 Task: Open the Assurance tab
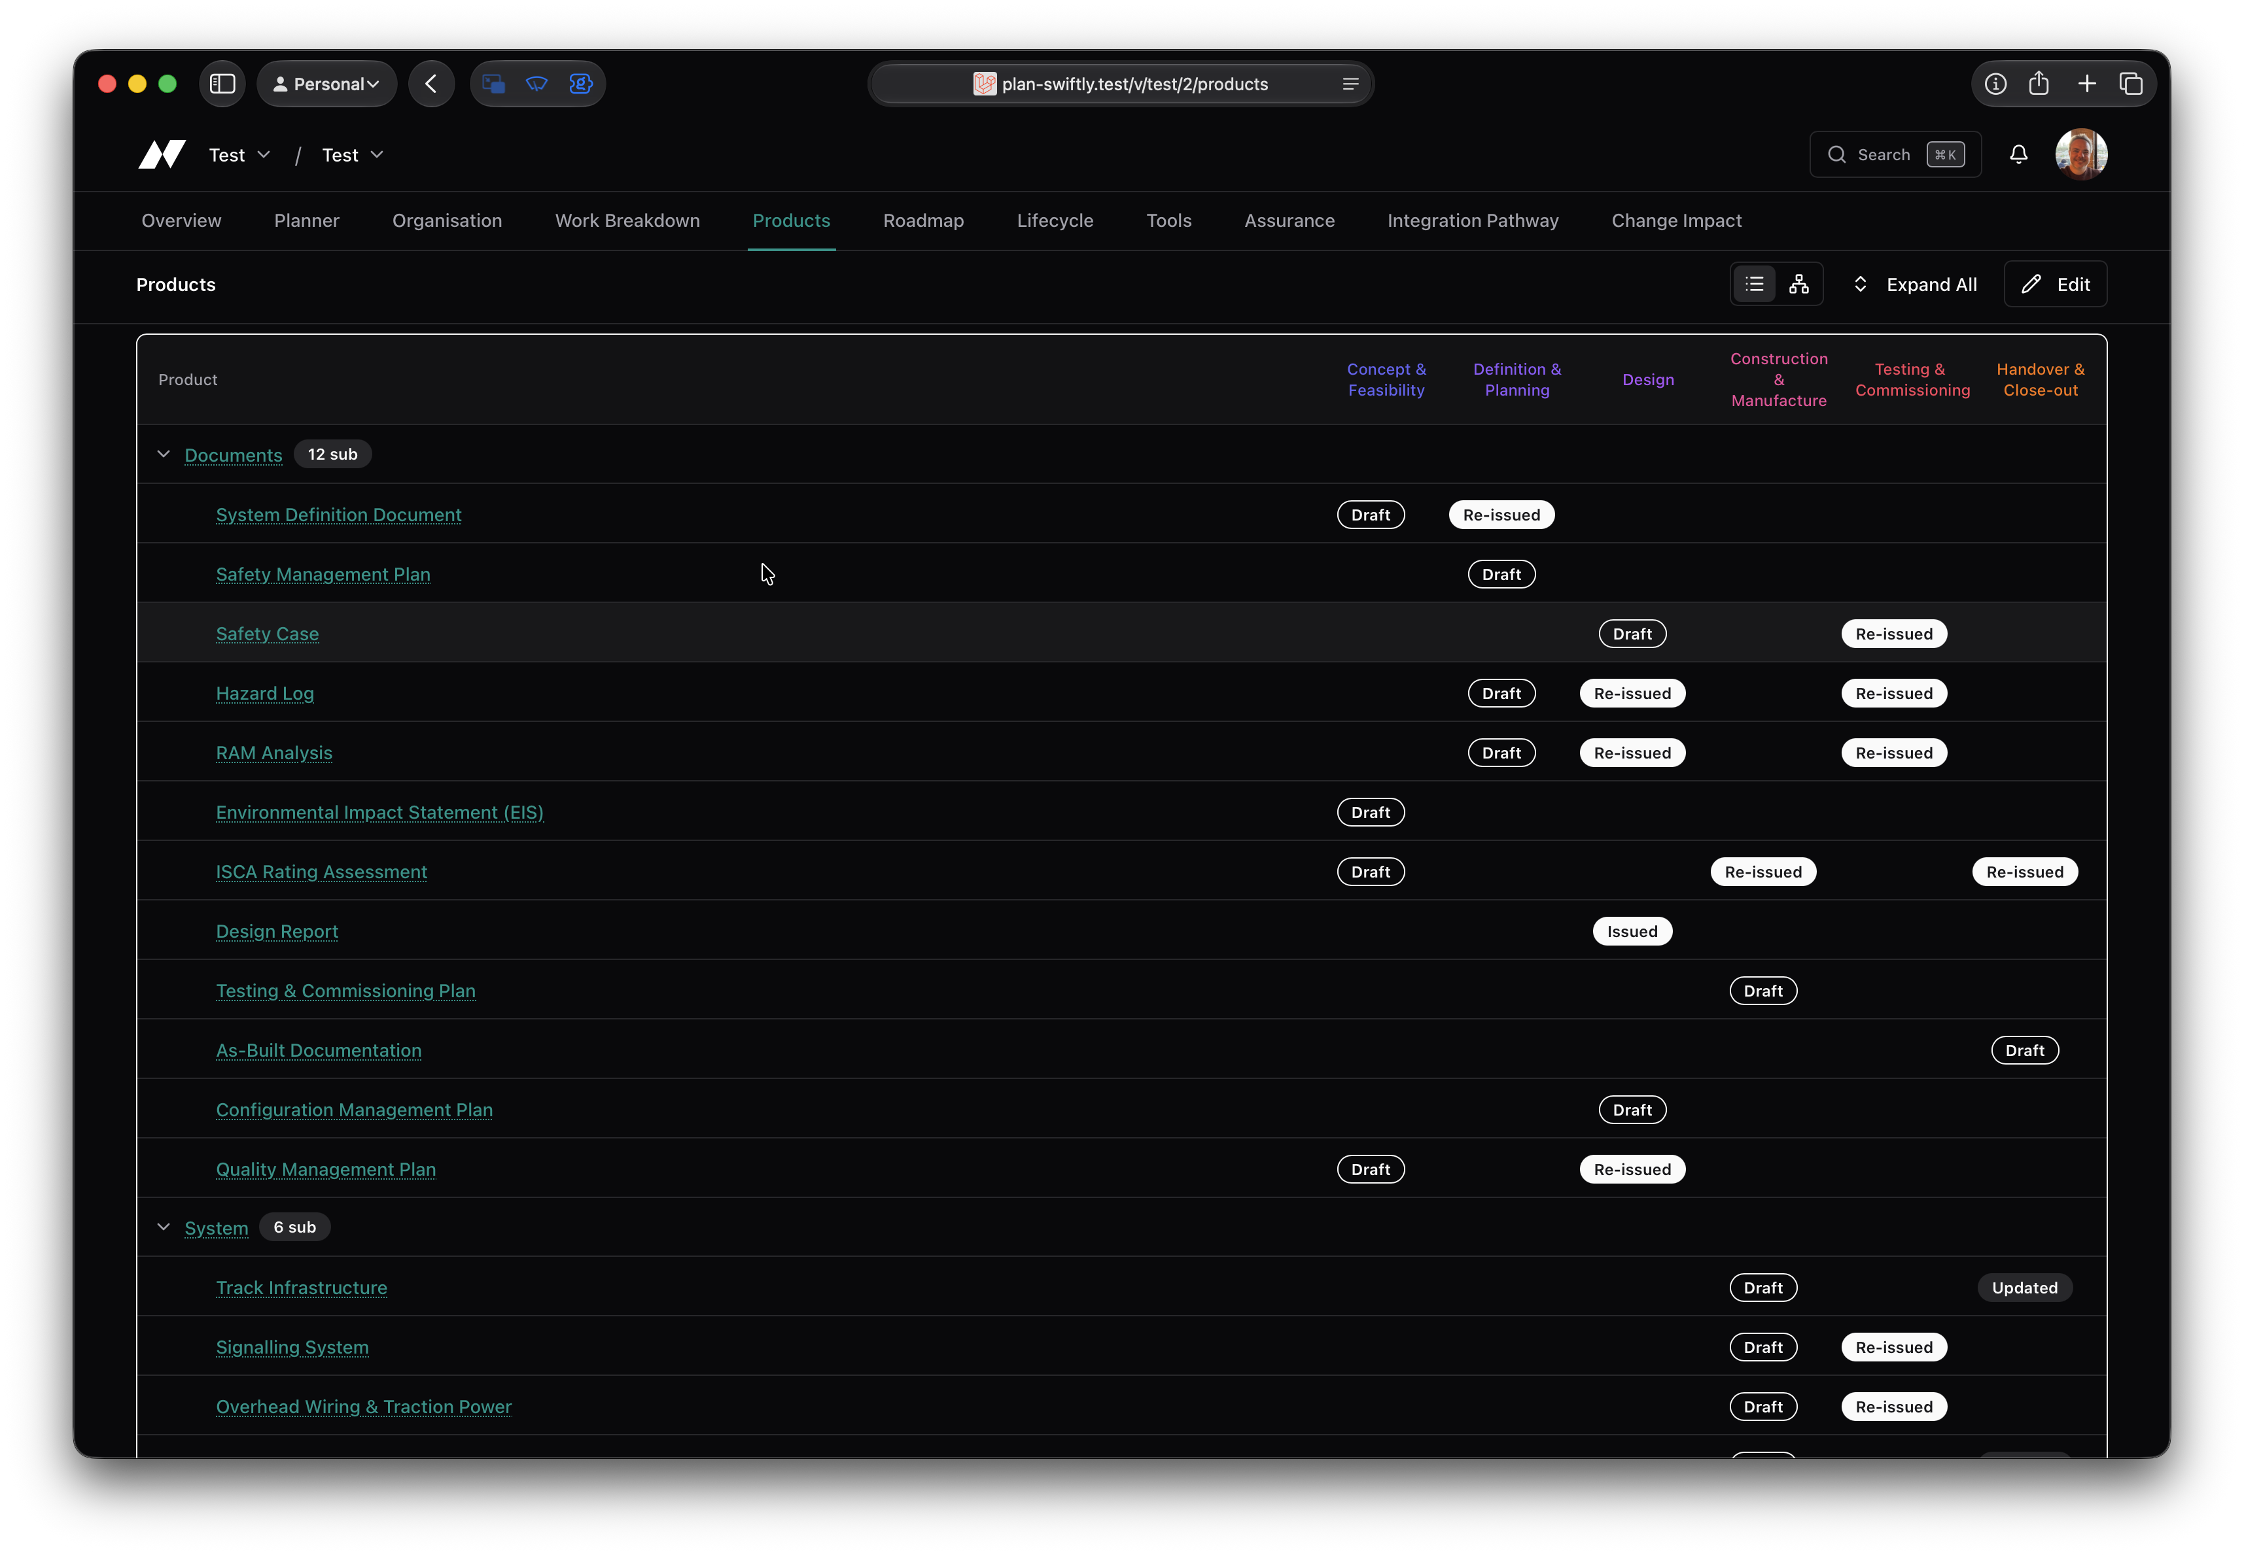tap(1289, 221)
